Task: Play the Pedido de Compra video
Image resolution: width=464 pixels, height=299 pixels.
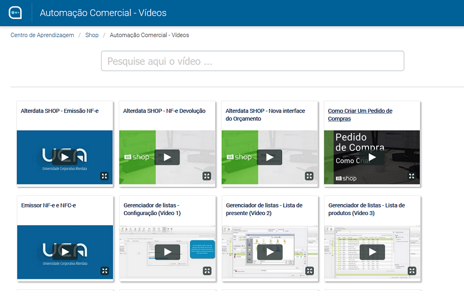Action: (x=372, y=157)
